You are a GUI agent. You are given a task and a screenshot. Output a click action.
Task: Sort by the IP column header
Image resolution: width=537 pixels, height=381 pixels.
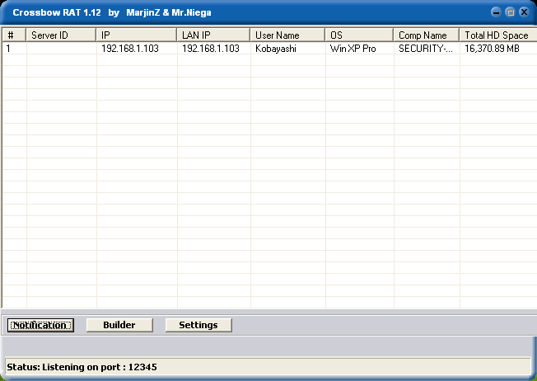click(136, 35)
